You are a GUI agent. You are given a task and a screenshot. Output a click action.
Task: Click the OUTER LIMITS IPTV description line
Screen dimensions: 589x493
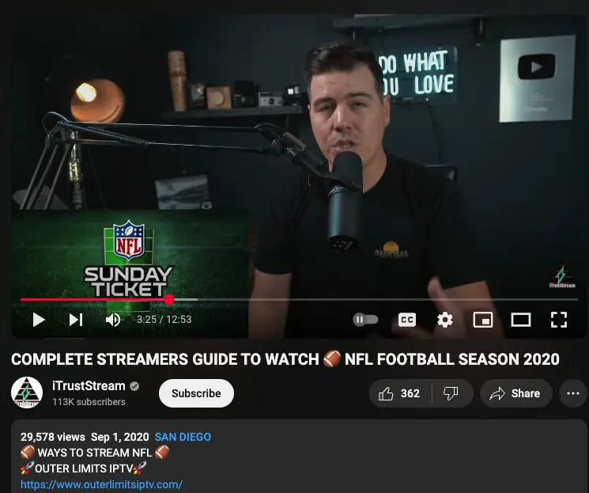pyautogui.click(x=83, y=468)
